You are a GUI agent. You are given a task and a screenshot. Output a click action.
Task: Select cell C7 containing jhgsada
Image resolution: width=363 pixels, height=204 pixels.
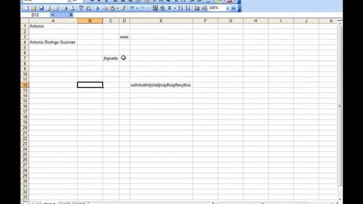pos(111,58)
